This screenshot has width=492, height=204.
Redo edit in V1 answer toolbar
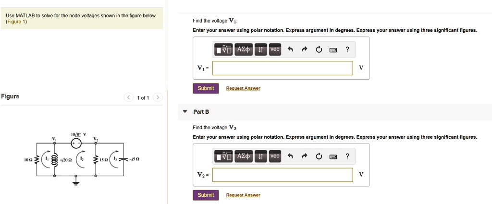(x=304, y=49)
